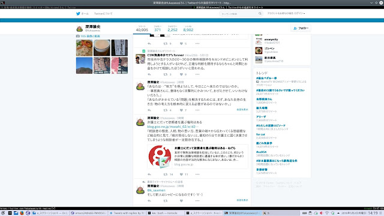
Task: Open the blue mountain sky photo thumbnail
Action: tap(84, 65)
